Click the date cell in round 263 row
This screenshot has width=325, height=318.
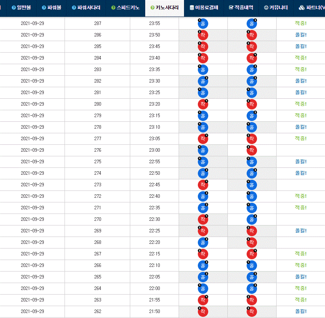(32, 300)
